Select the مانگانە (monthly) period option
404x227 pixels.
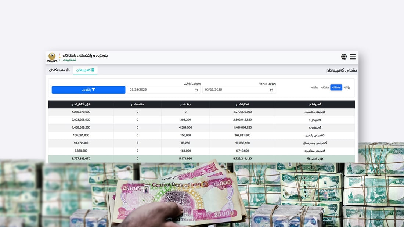point(325,87)
